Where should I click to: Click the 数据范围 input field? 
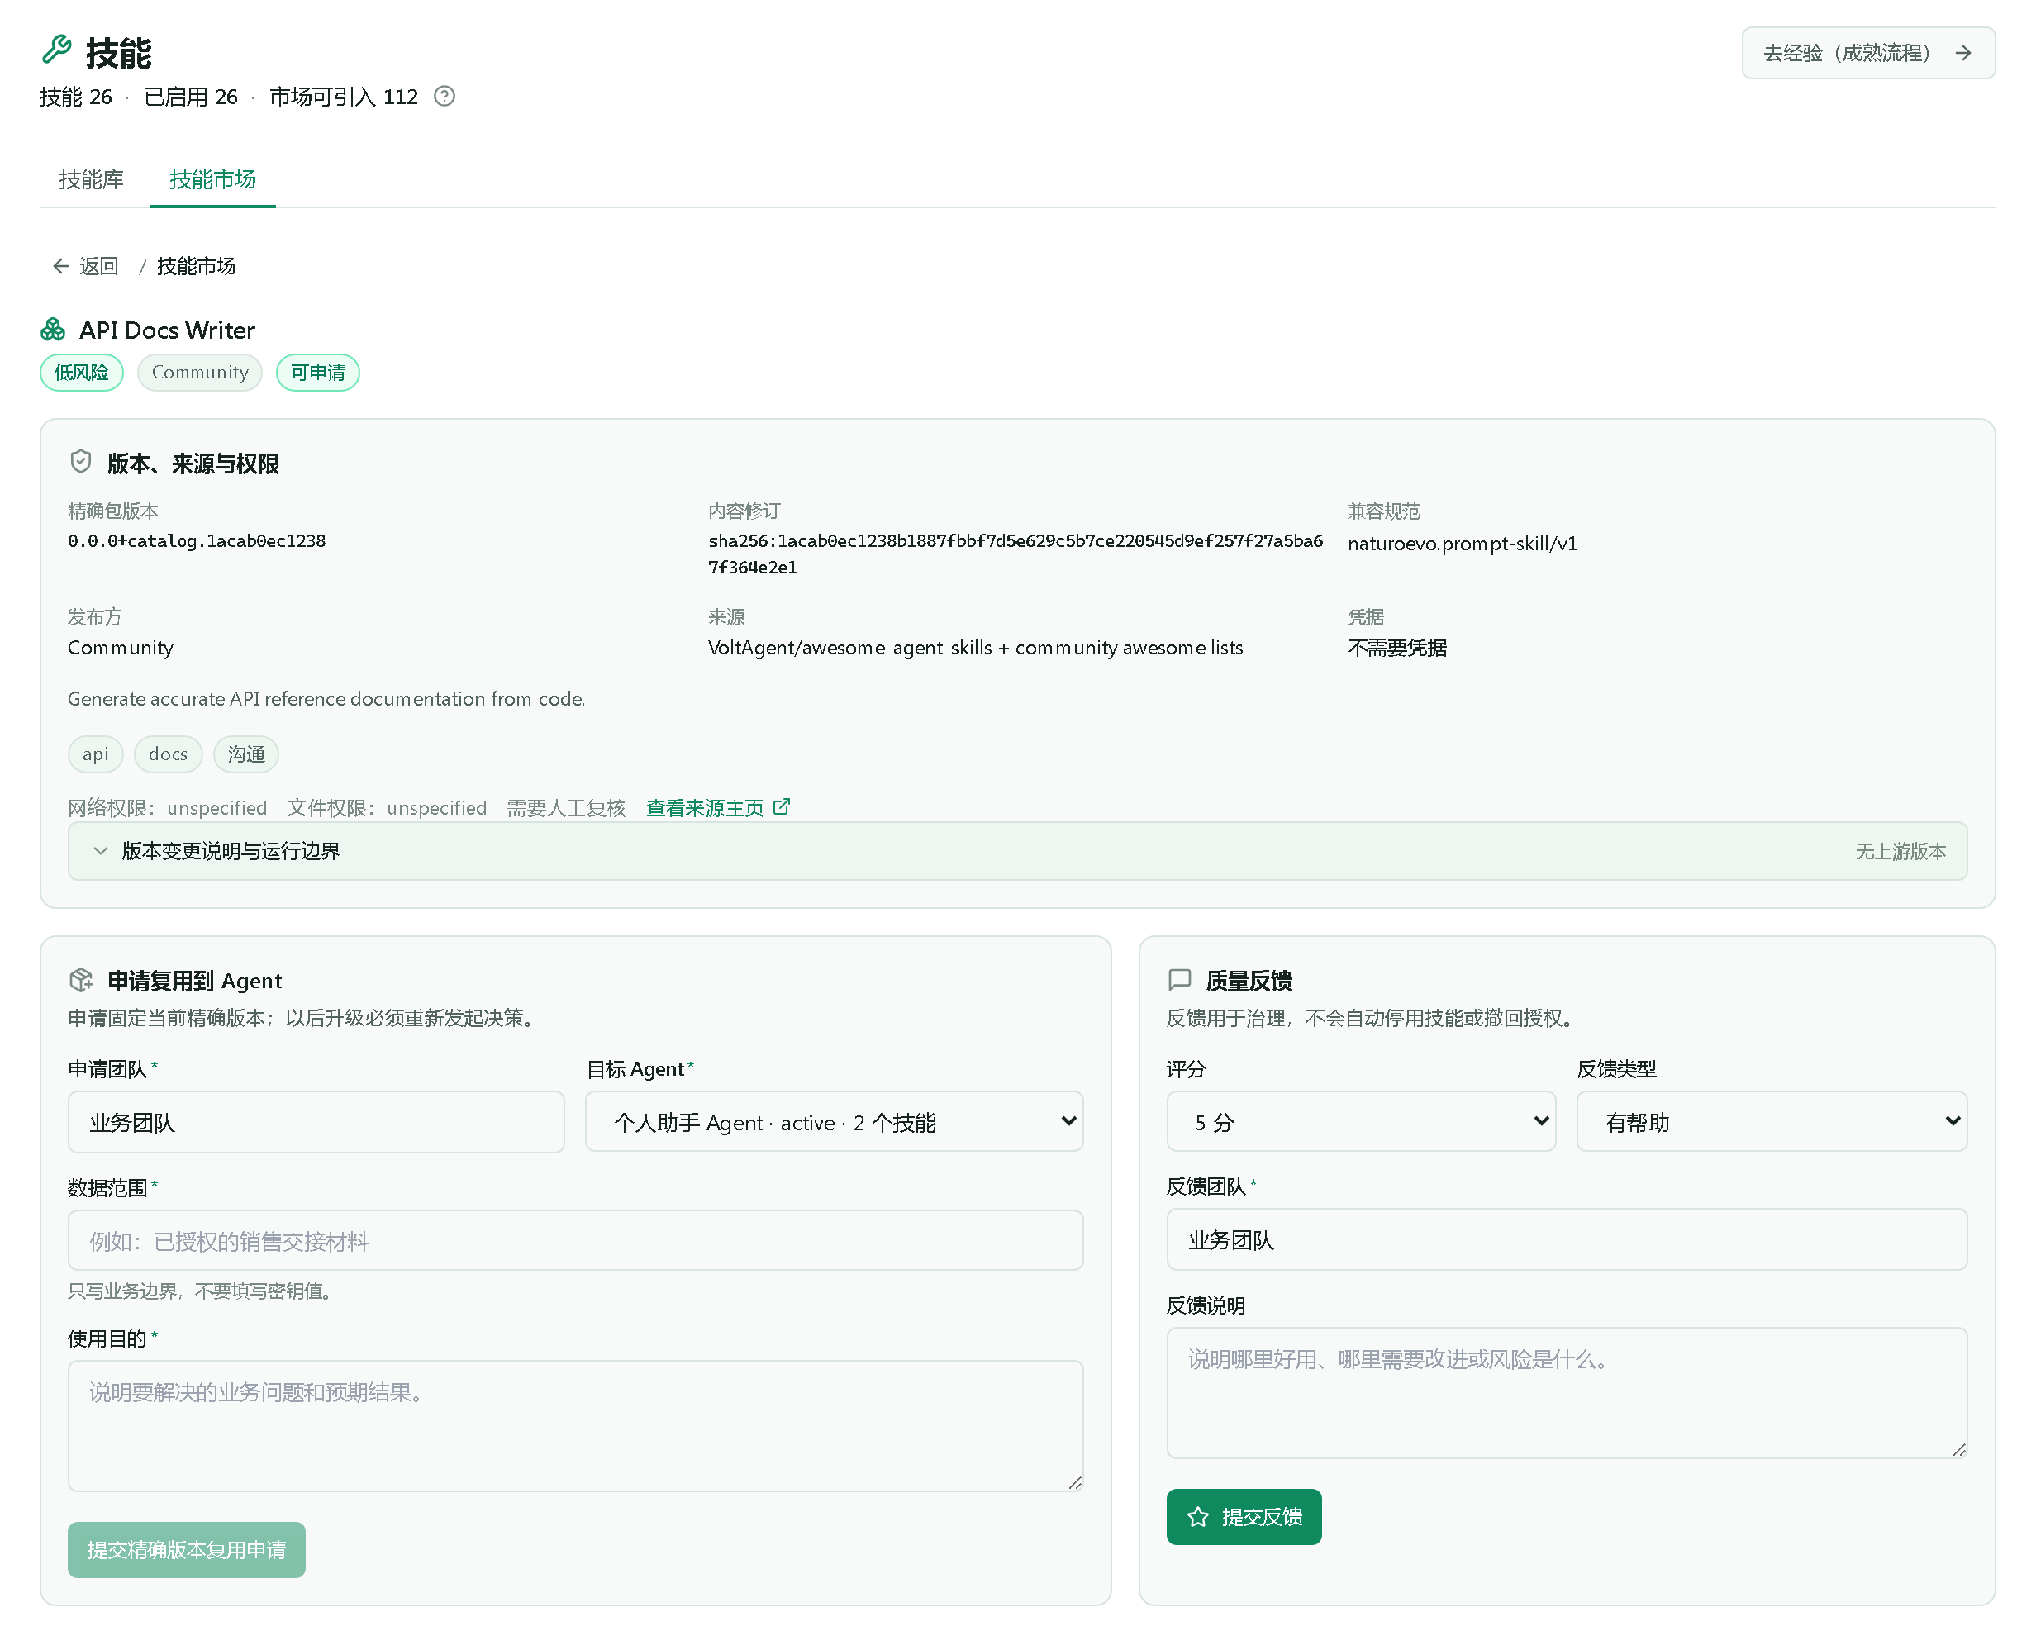point(575,1241)
